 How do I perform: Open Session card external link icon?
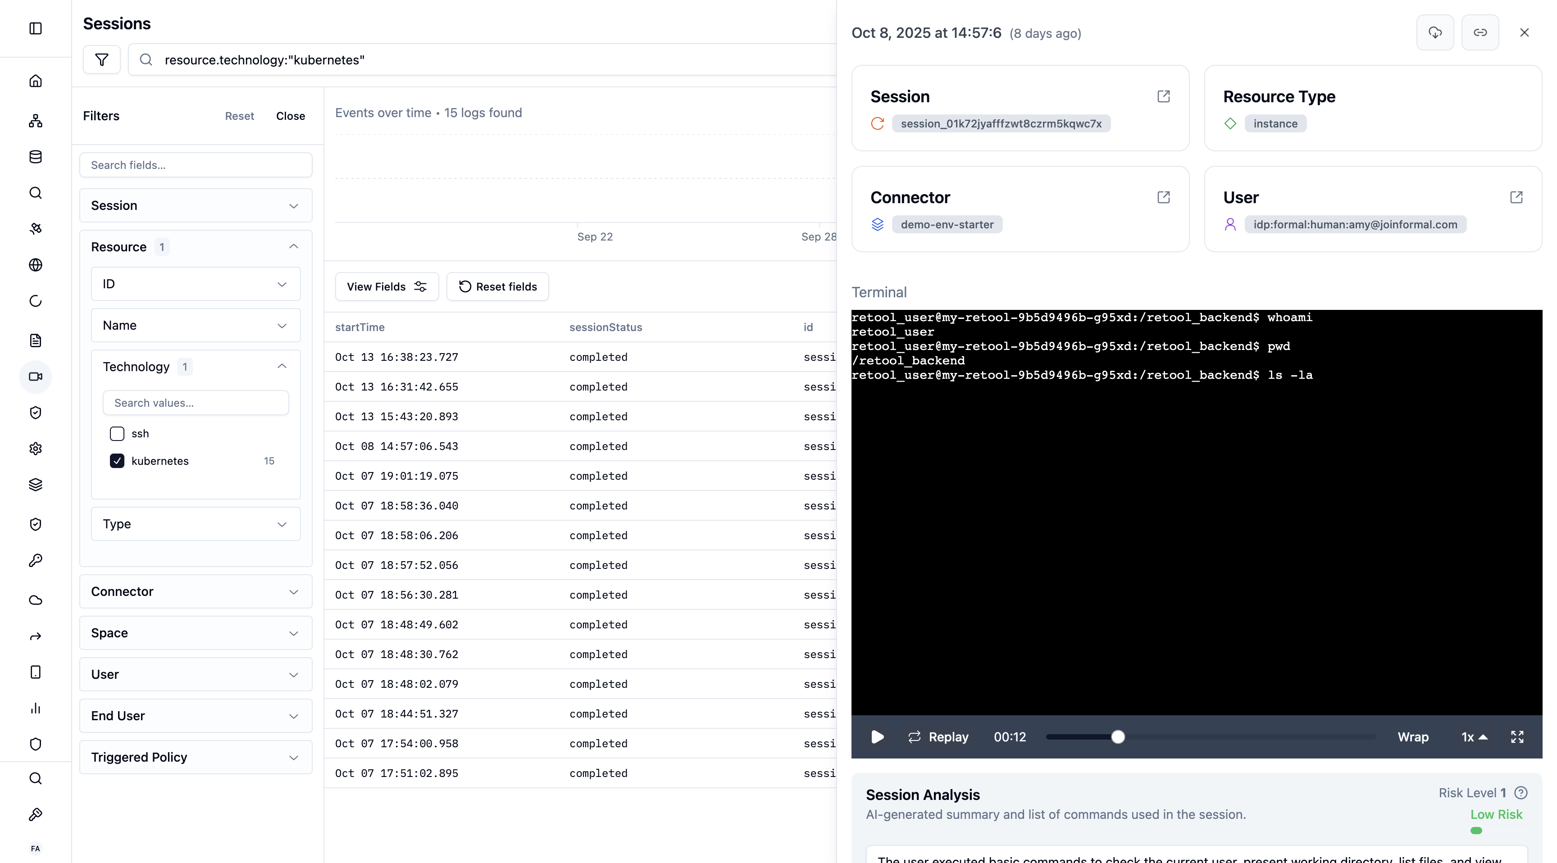(x=1164, y=97)
